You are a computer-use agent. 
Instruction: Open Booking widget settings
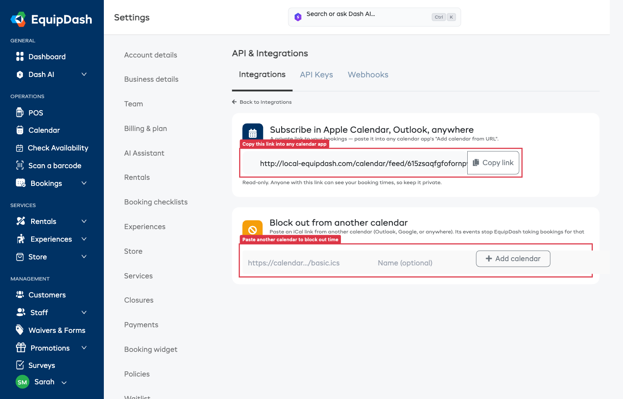point(151,349)
